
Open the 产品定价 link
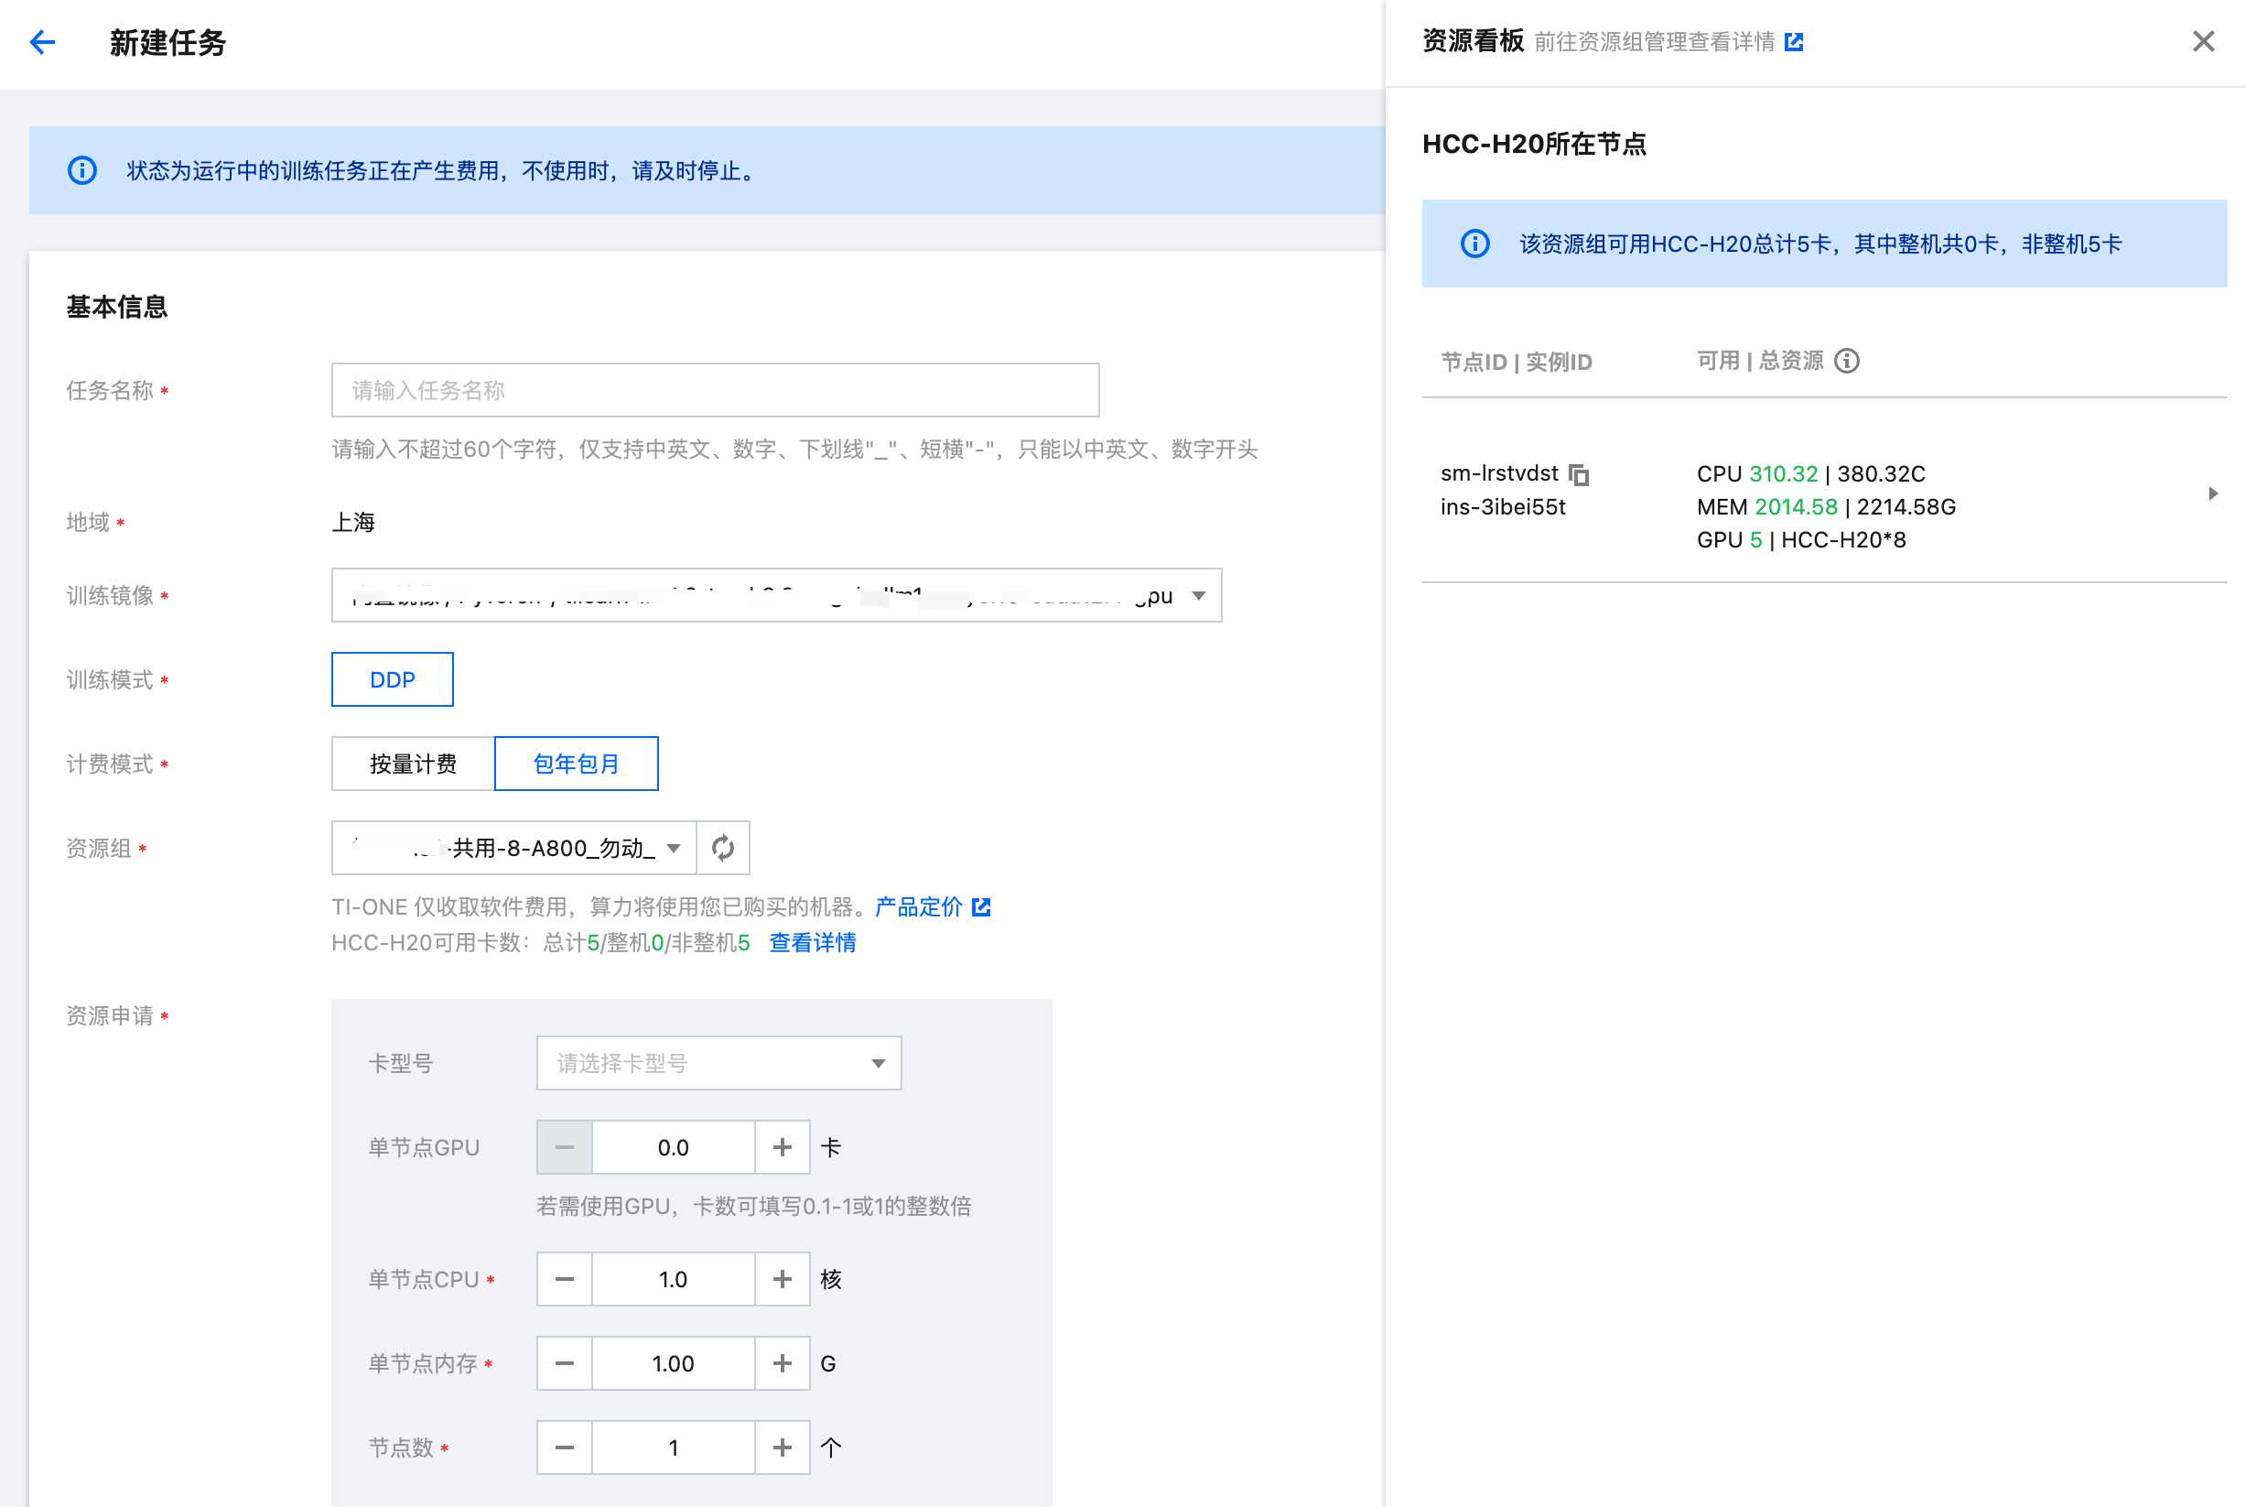point(918,906)
